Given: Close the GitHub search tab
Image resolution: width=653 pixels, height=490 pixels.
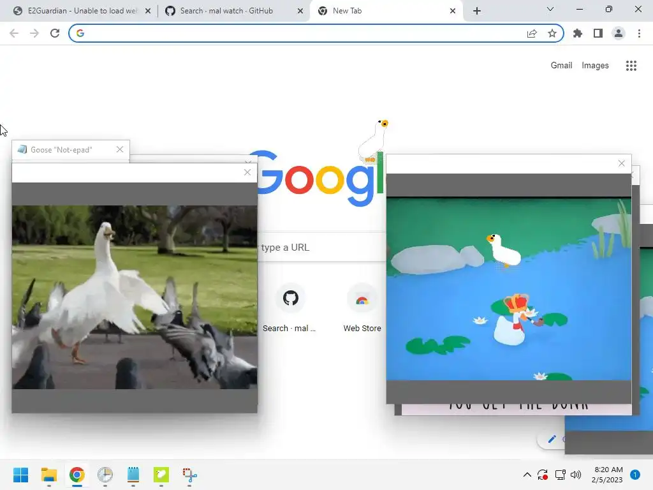Looking at the screenshot, I should tap(300, 11).
